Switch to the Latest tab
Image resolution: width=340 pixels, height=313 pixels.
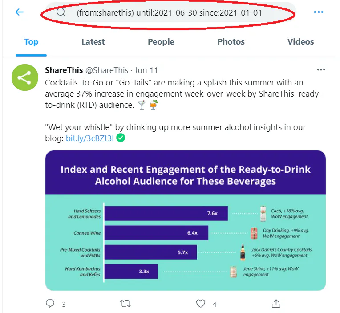[x=93, y=42]
